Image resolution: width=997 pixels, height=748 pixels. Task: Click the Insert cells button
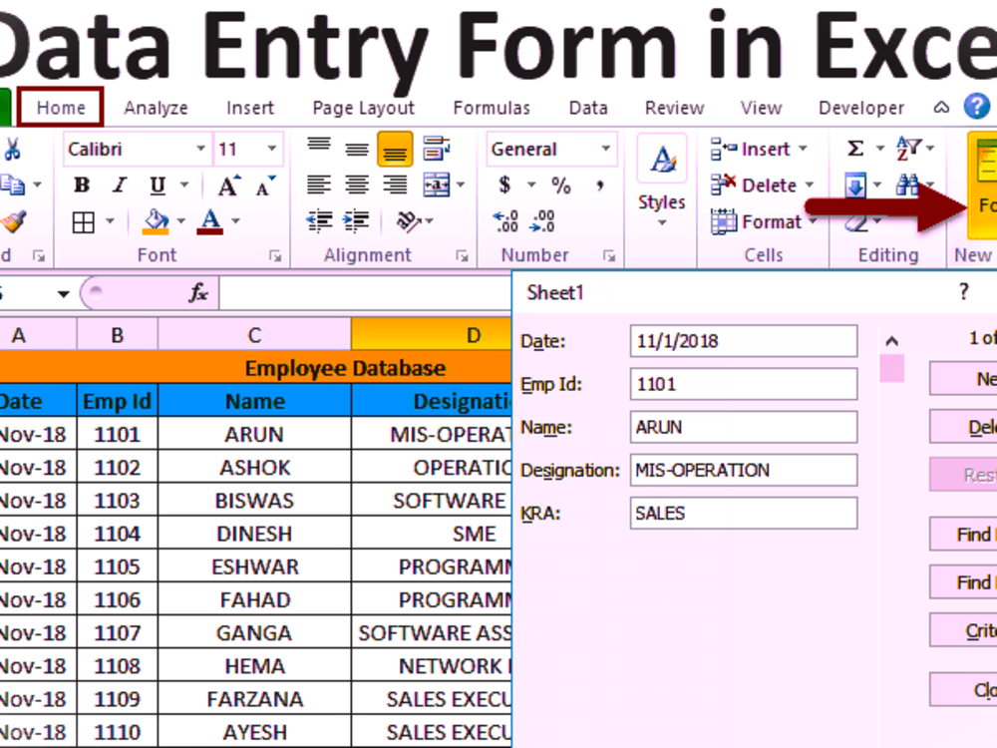pos(760,149)
